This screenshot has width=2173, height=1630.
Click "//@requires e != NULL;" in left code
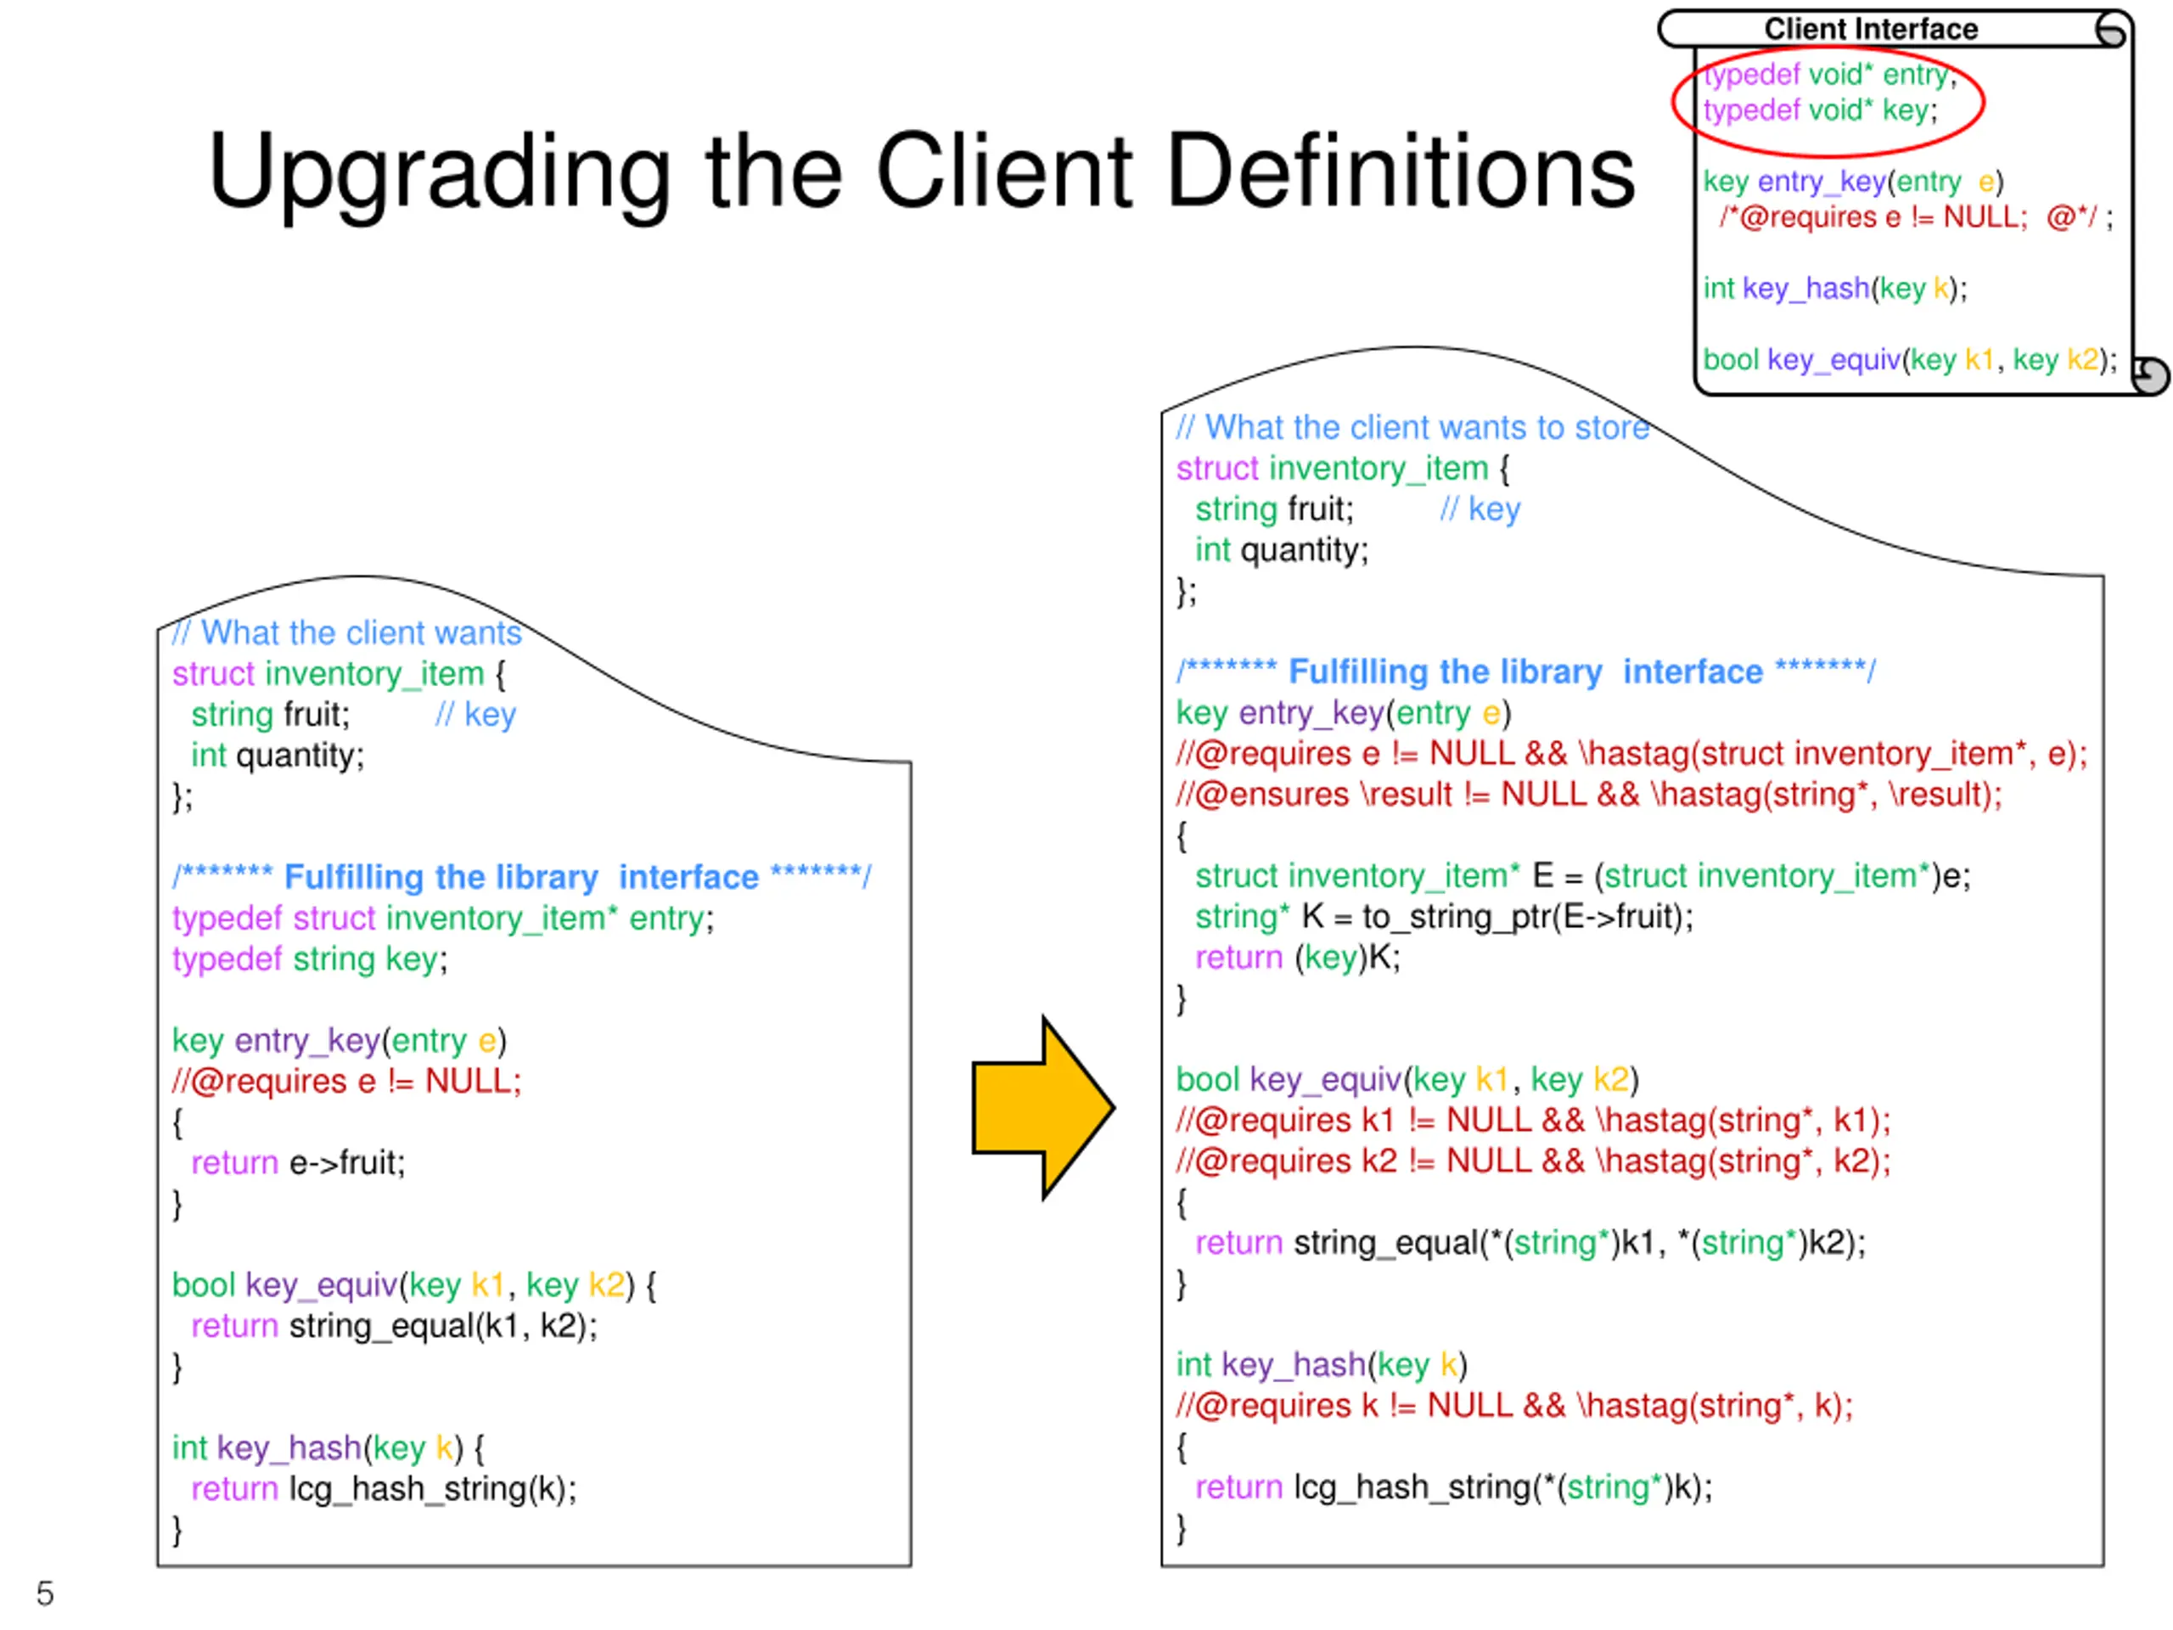click(x=347, y=1081)
